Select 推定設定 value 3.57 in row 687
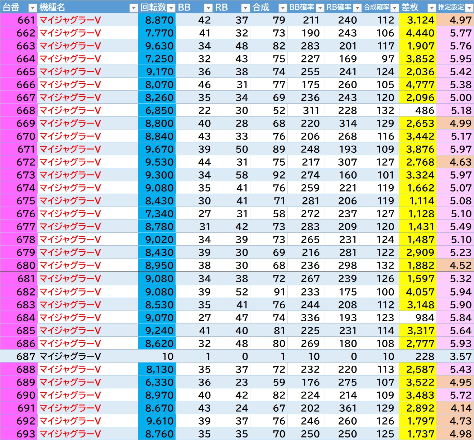474x440 pixels. coord(455,356)
